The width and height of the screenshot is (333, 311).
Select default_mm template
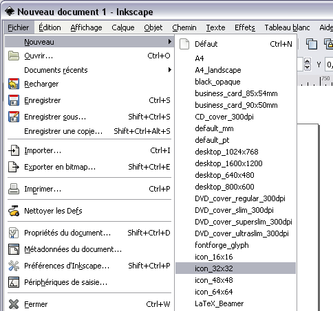pyautogui.click(x=235, y=128)
